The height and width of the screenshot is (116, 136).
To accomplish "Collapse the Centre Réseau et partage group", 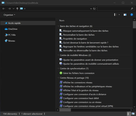I will [x=58, y=78].
